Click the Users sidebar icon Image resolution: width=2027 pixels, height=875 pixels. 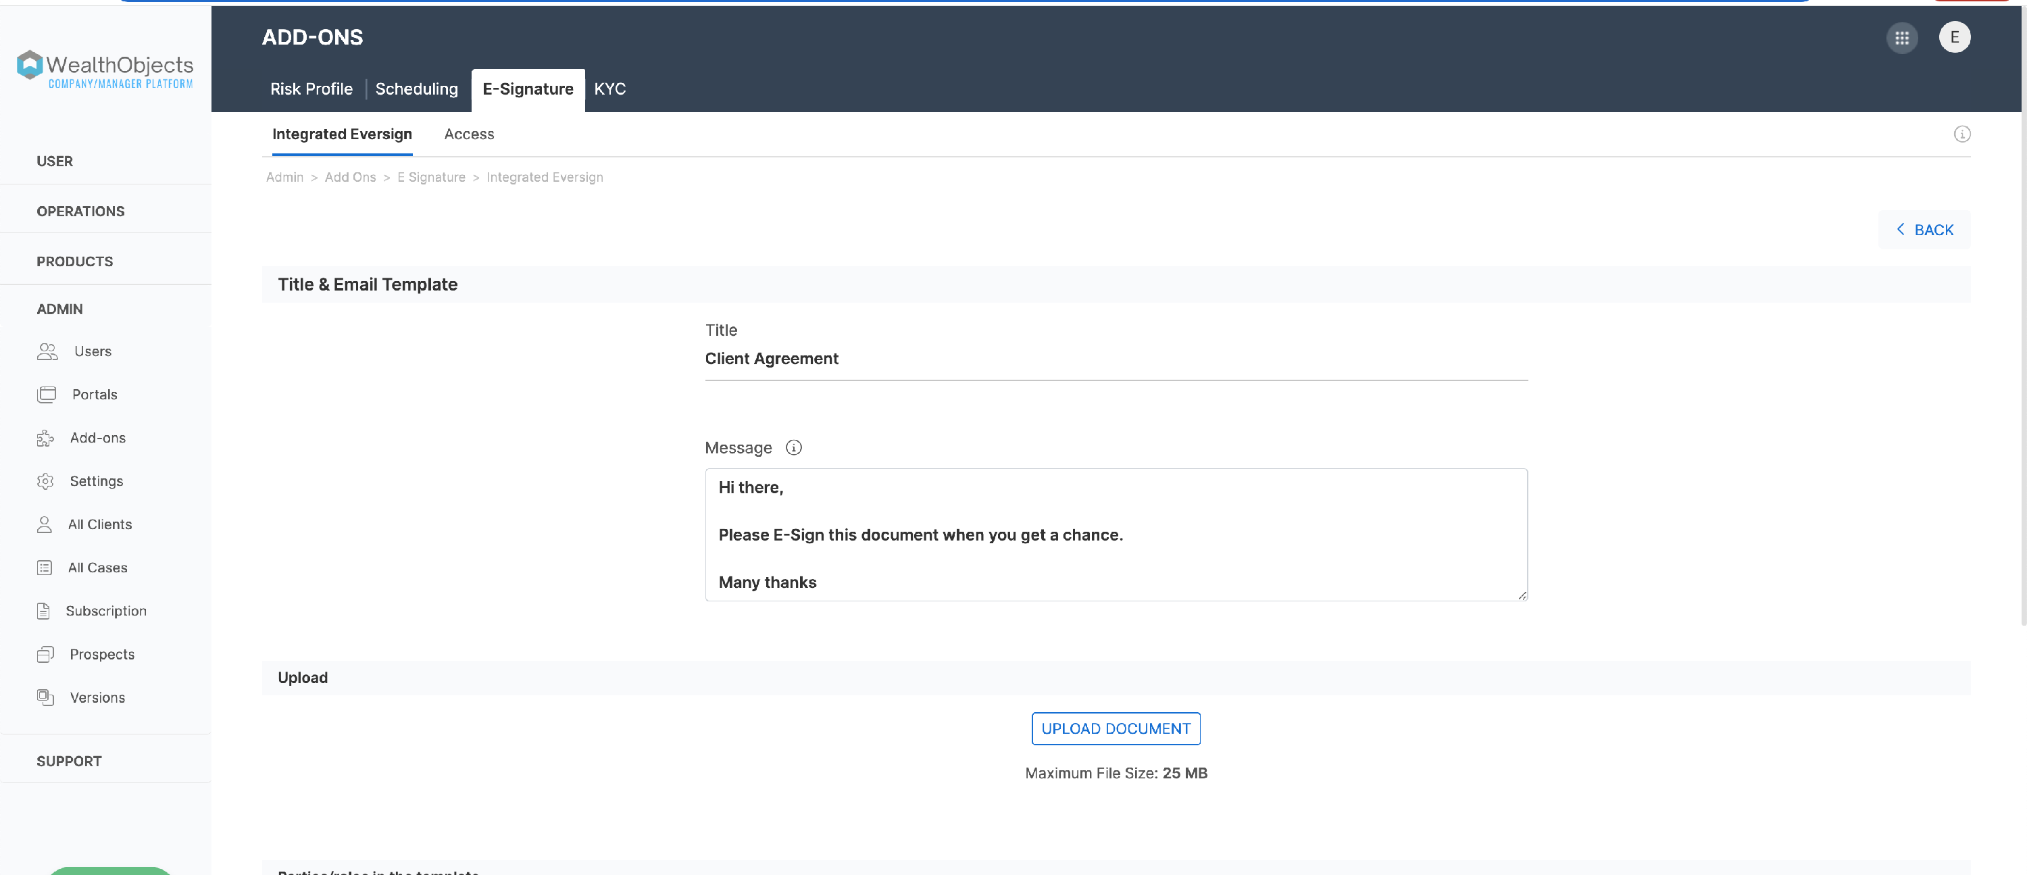tap(47, 352)
